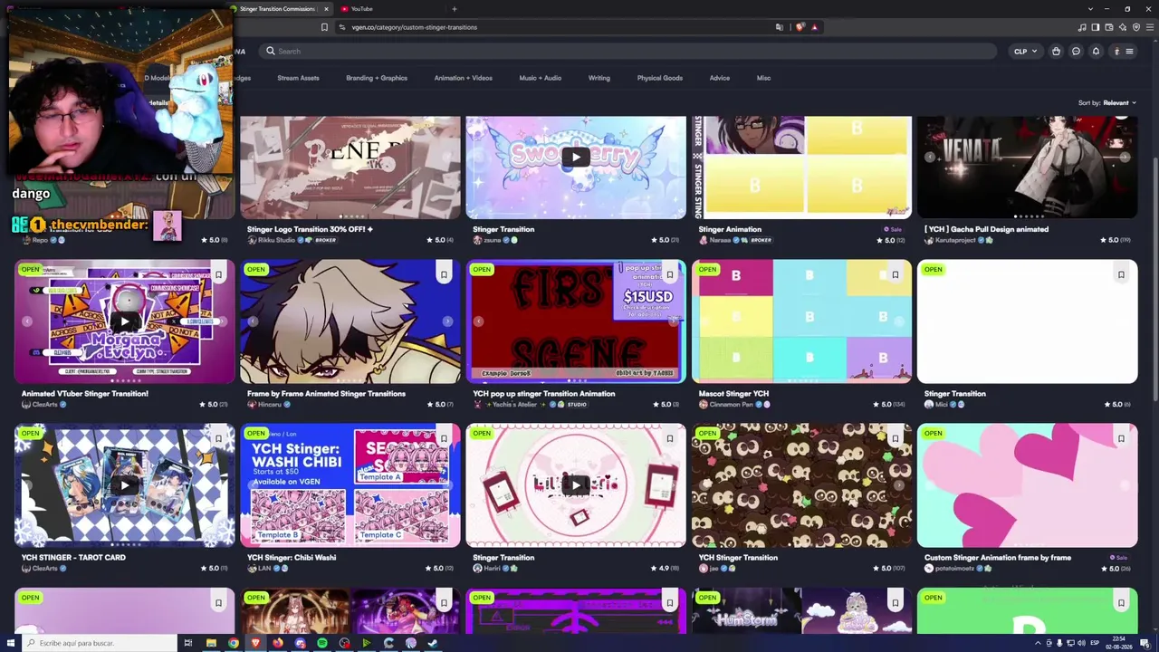The image size is (1159, 652).
Task: Bookmark the YCH pop up stinger Transition card
Action: 670,274
